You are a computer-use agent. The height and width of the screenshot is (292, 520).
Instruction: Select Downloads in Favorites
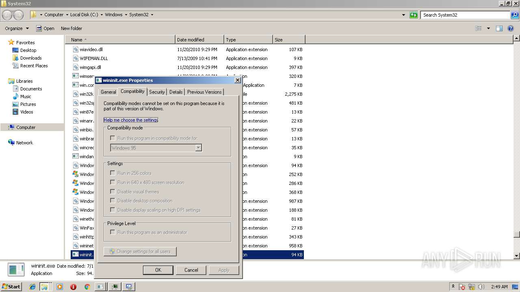click(31, 58)
